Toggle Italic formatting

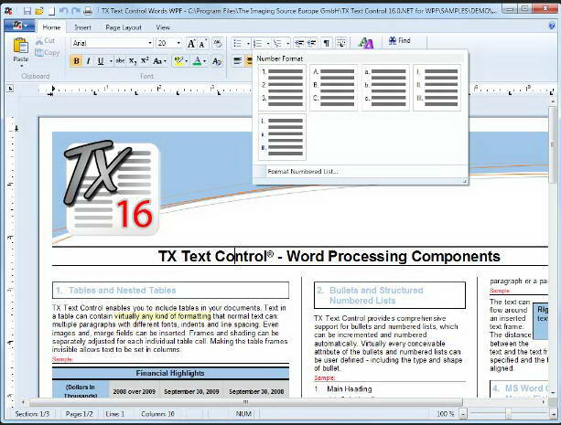tap(88, 61)
